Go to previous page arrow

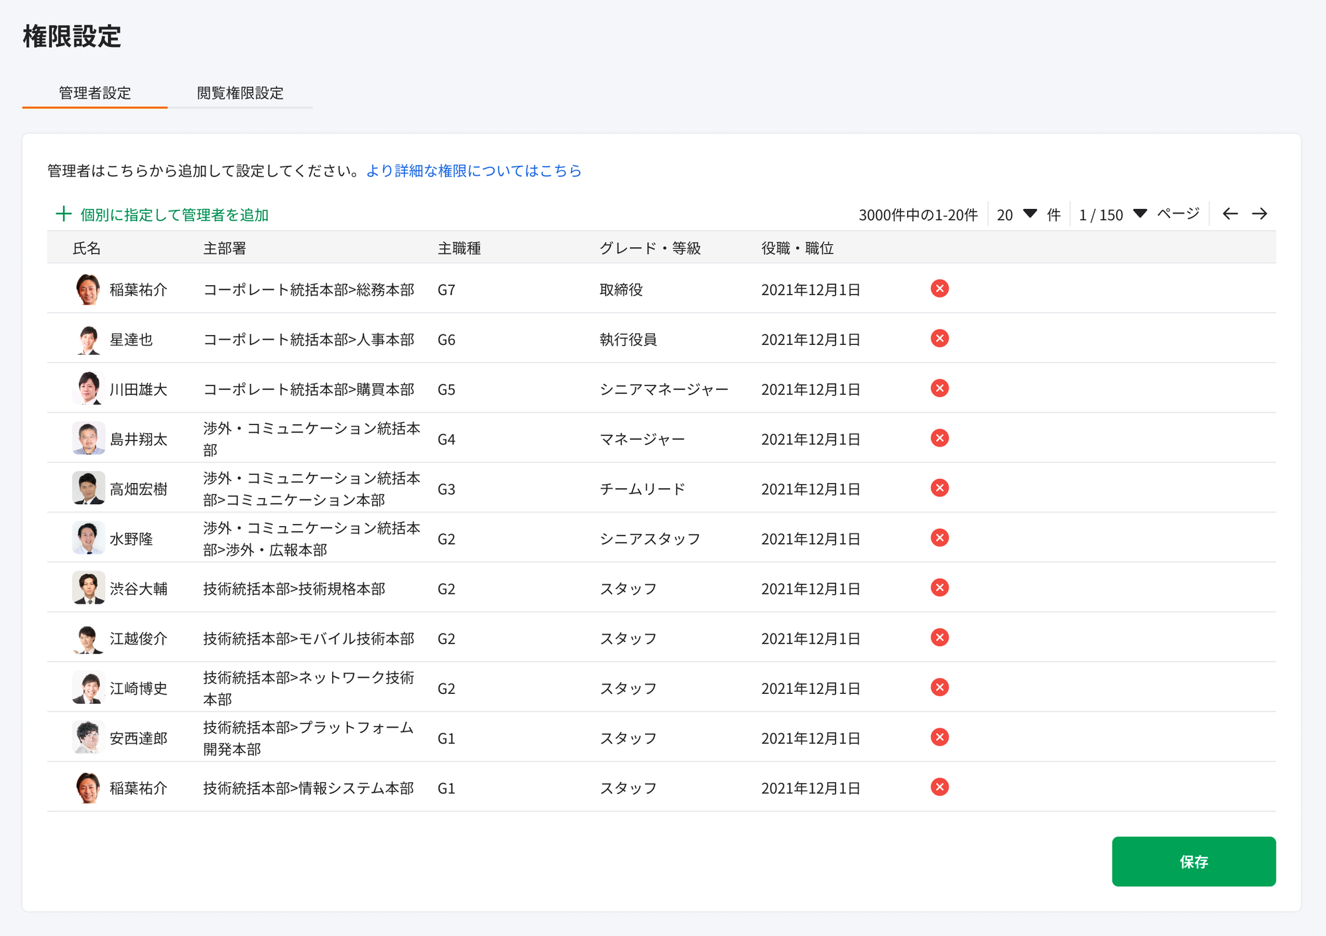1230,214
